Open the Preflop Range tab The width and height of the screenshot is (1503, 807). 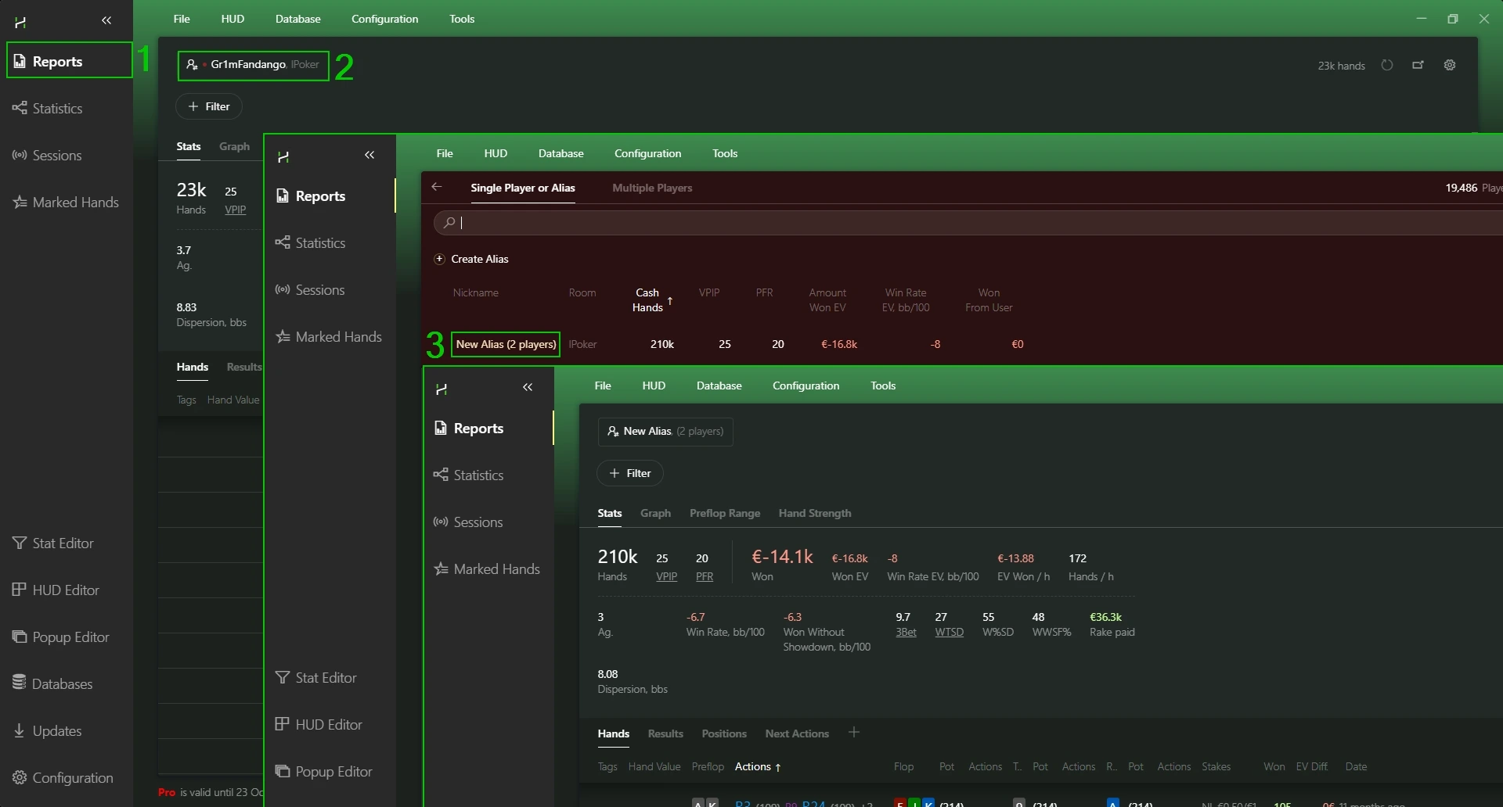(724, 514)
